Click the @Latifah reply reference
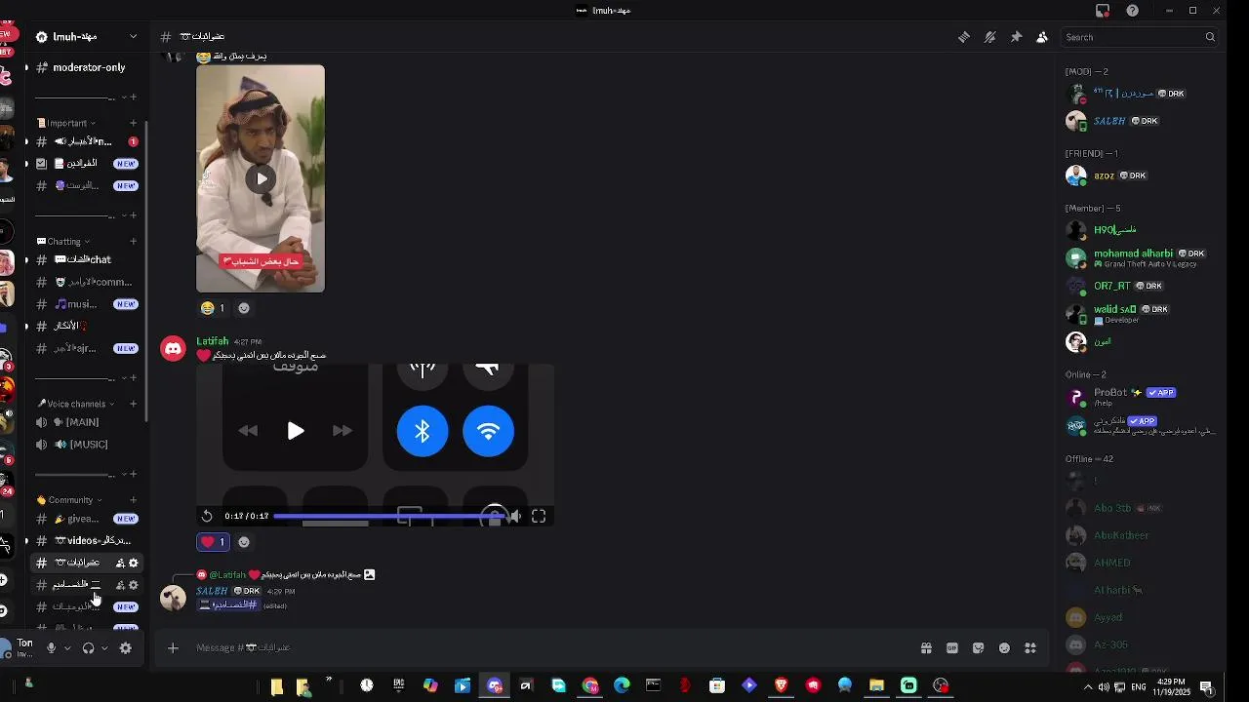1249x702 pixels. (227, 575)
